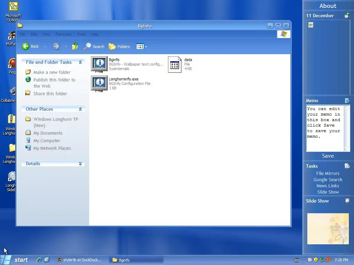Open My Documents from Other Places
The width and height of the screenshot is (354, 265).
click(x=48, y=133)
